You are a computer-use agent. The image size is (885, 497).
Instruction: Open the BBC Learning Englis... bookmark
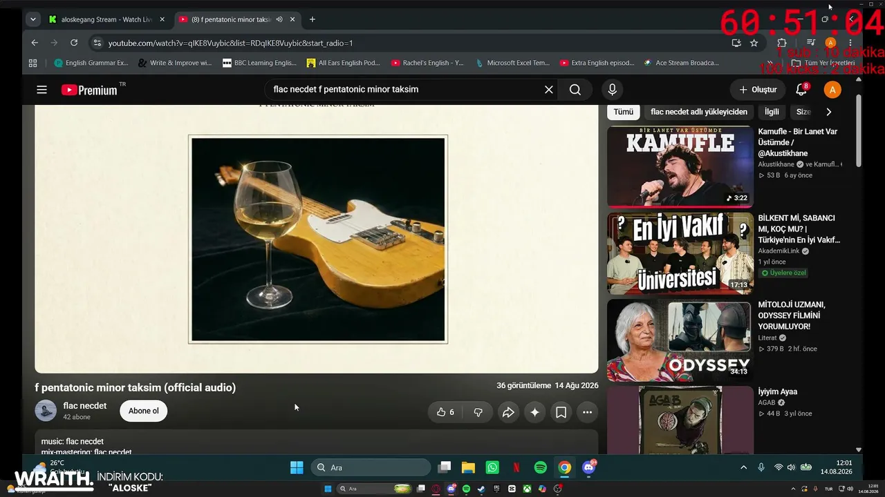tap(259, 63)
